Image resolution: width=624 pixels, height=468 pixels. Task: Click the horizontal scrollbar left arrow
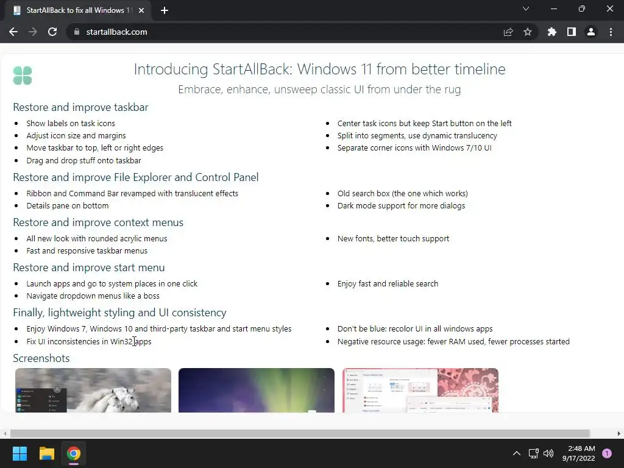coord(4,433)
